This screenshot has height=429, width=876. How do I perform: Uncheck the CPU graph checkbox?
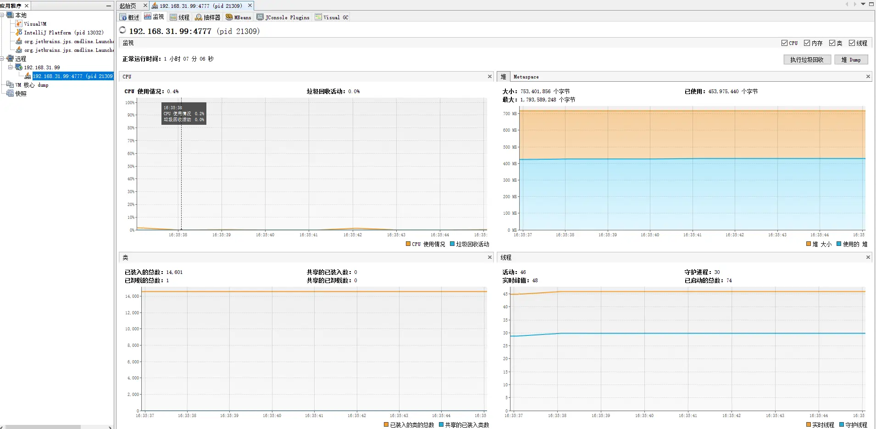click(x=784, y=43)
